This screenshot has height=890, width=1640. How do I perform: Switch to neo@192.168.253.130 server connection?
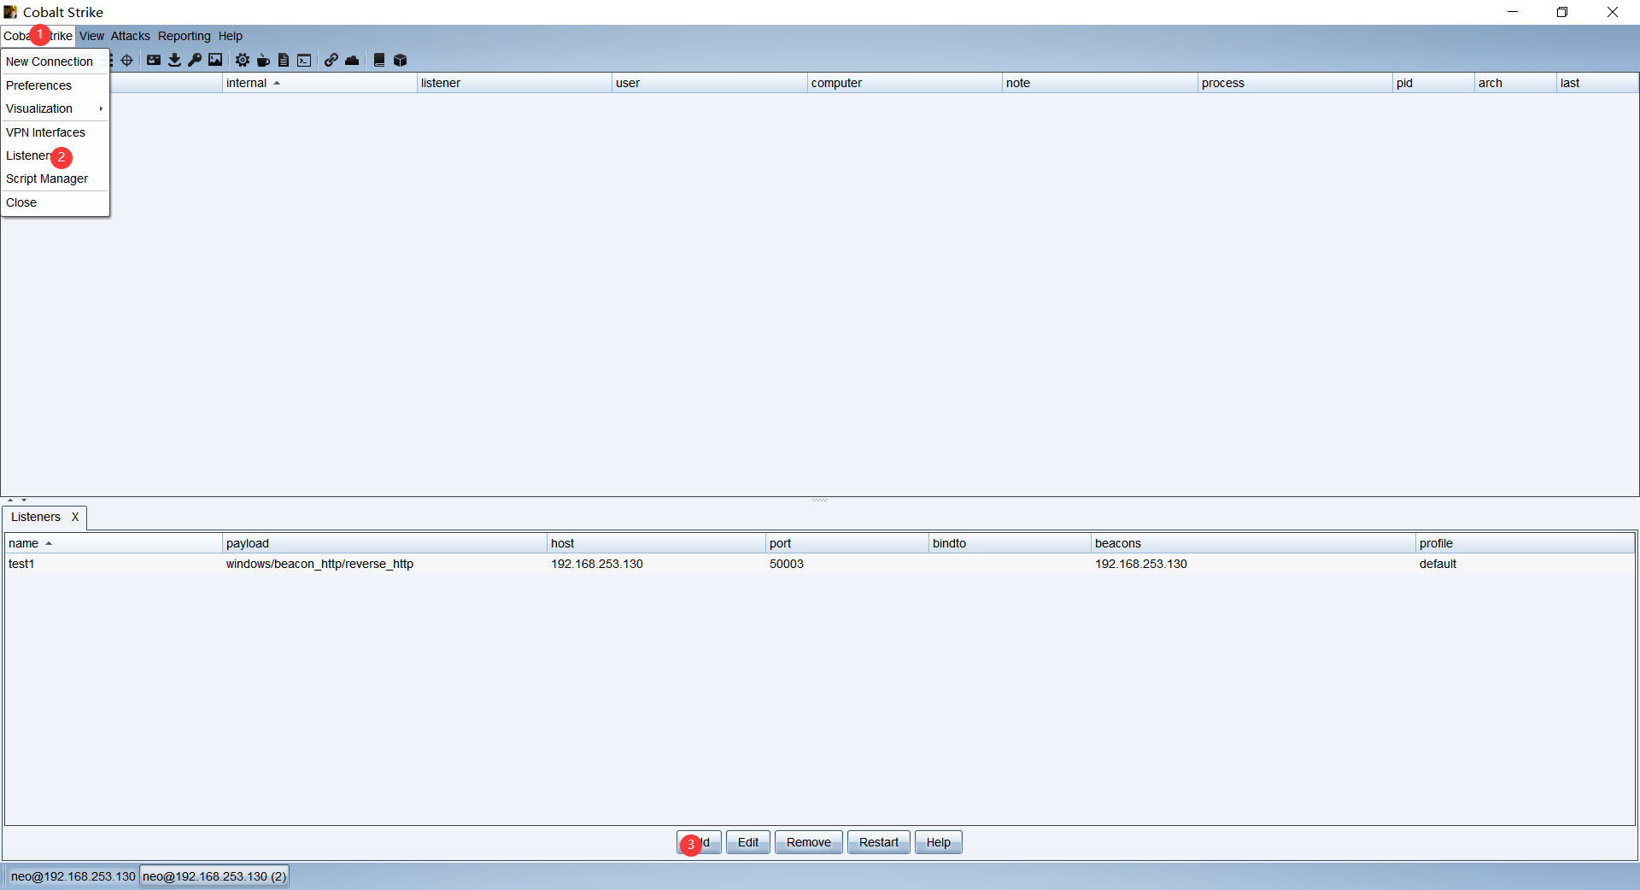pyautogui.click(x=73, y=876)
